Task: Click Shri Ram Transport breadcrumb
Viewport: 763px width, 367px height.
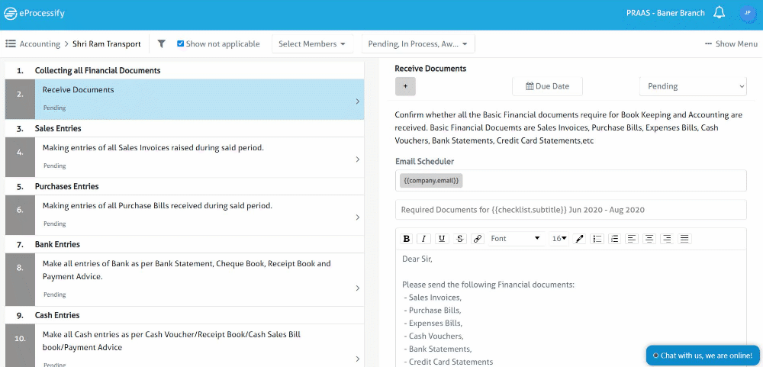Action: click(x=107, y=43)
